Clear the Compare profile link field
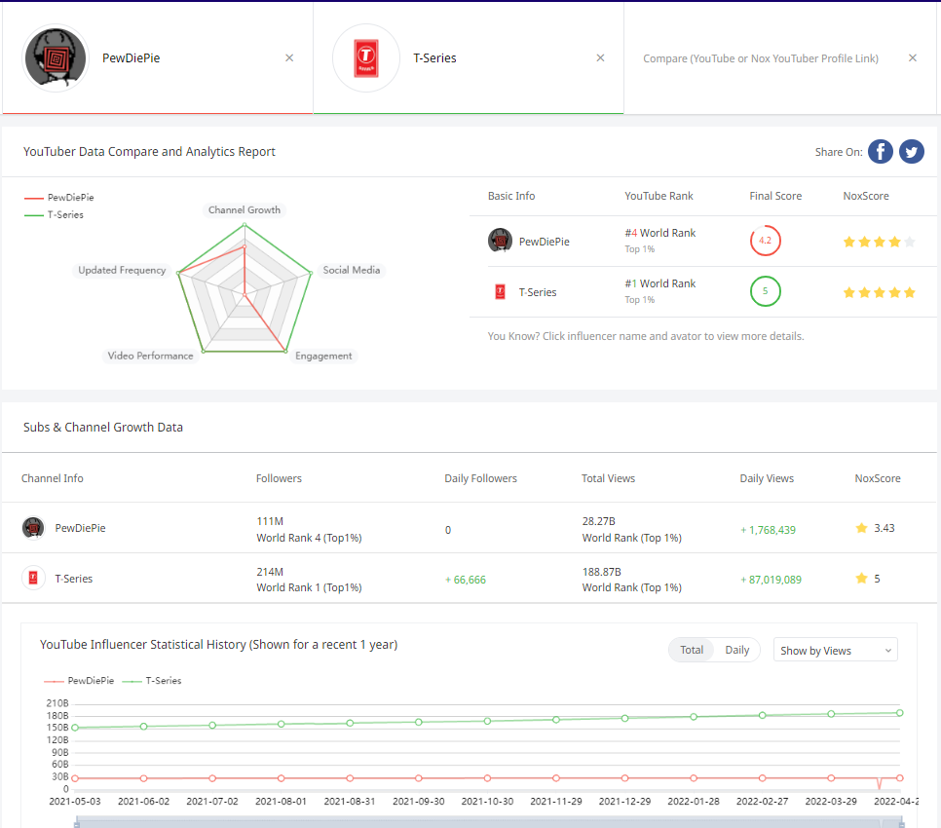This screenshot has height=828, width=941. [912, 58]
